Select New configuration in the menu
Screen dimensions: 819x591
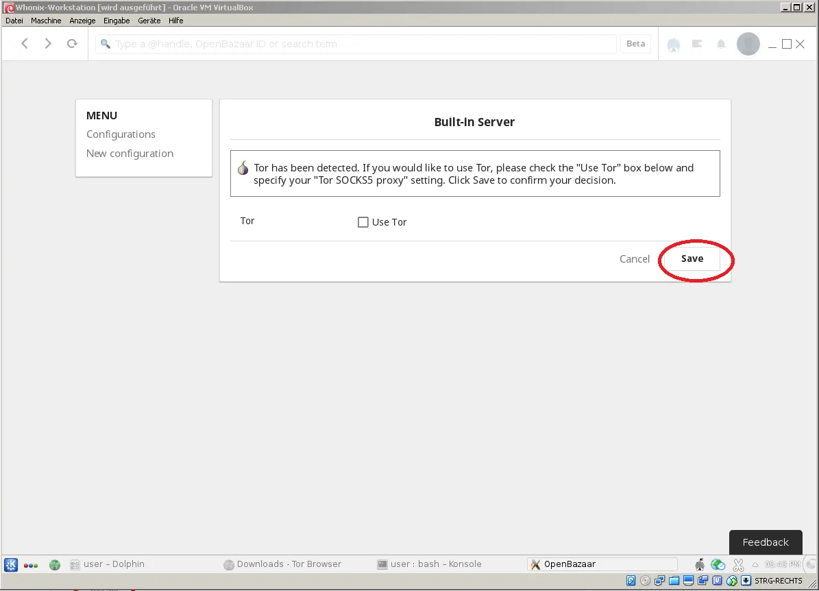coord(130,153)
